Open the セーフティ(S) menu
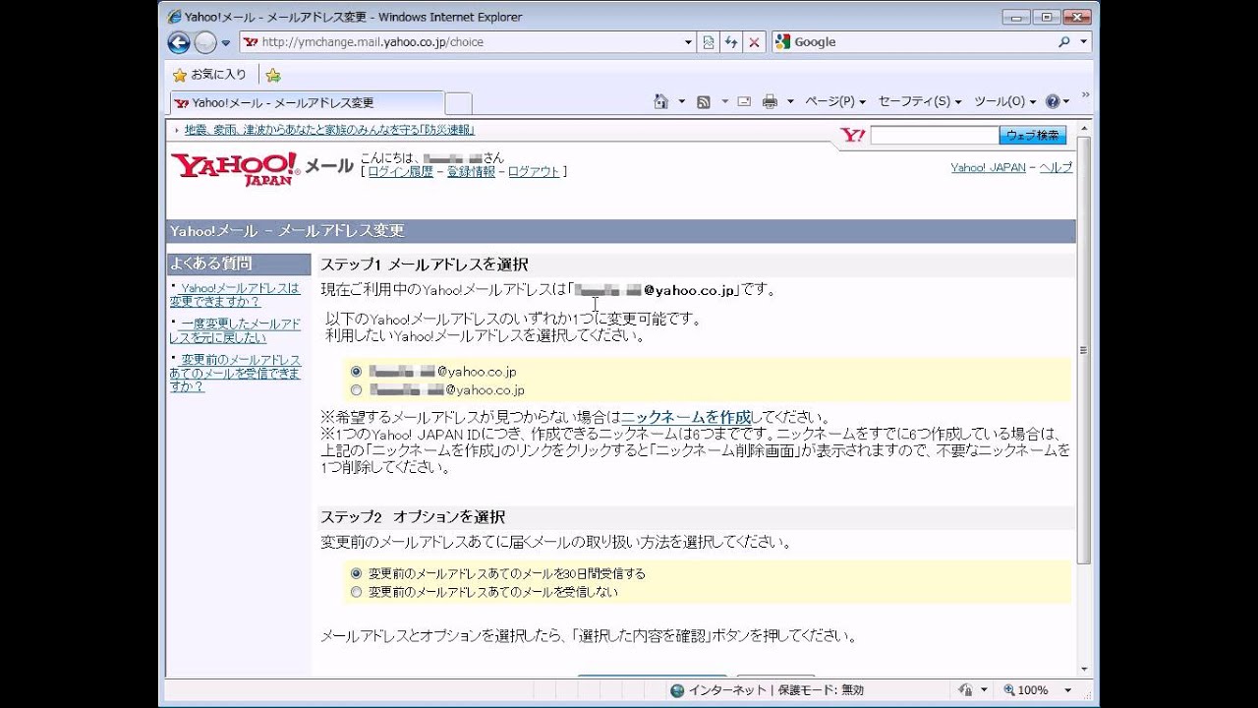 (920, 101)
